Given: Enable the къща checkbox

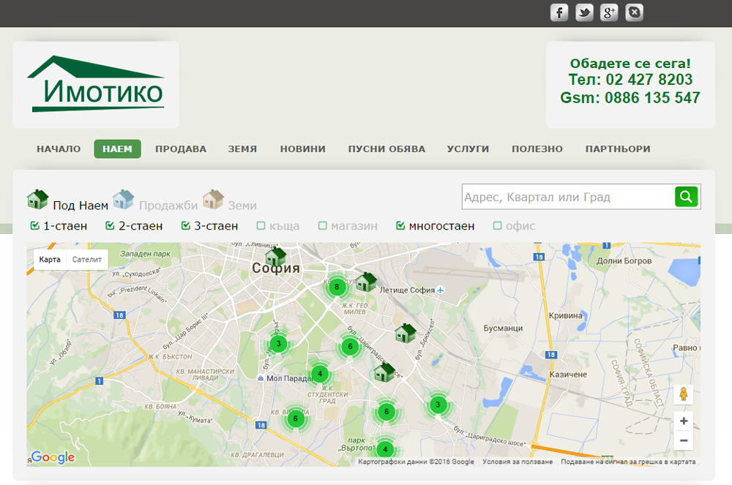Looking at the screenshot, I should point(261,226).
